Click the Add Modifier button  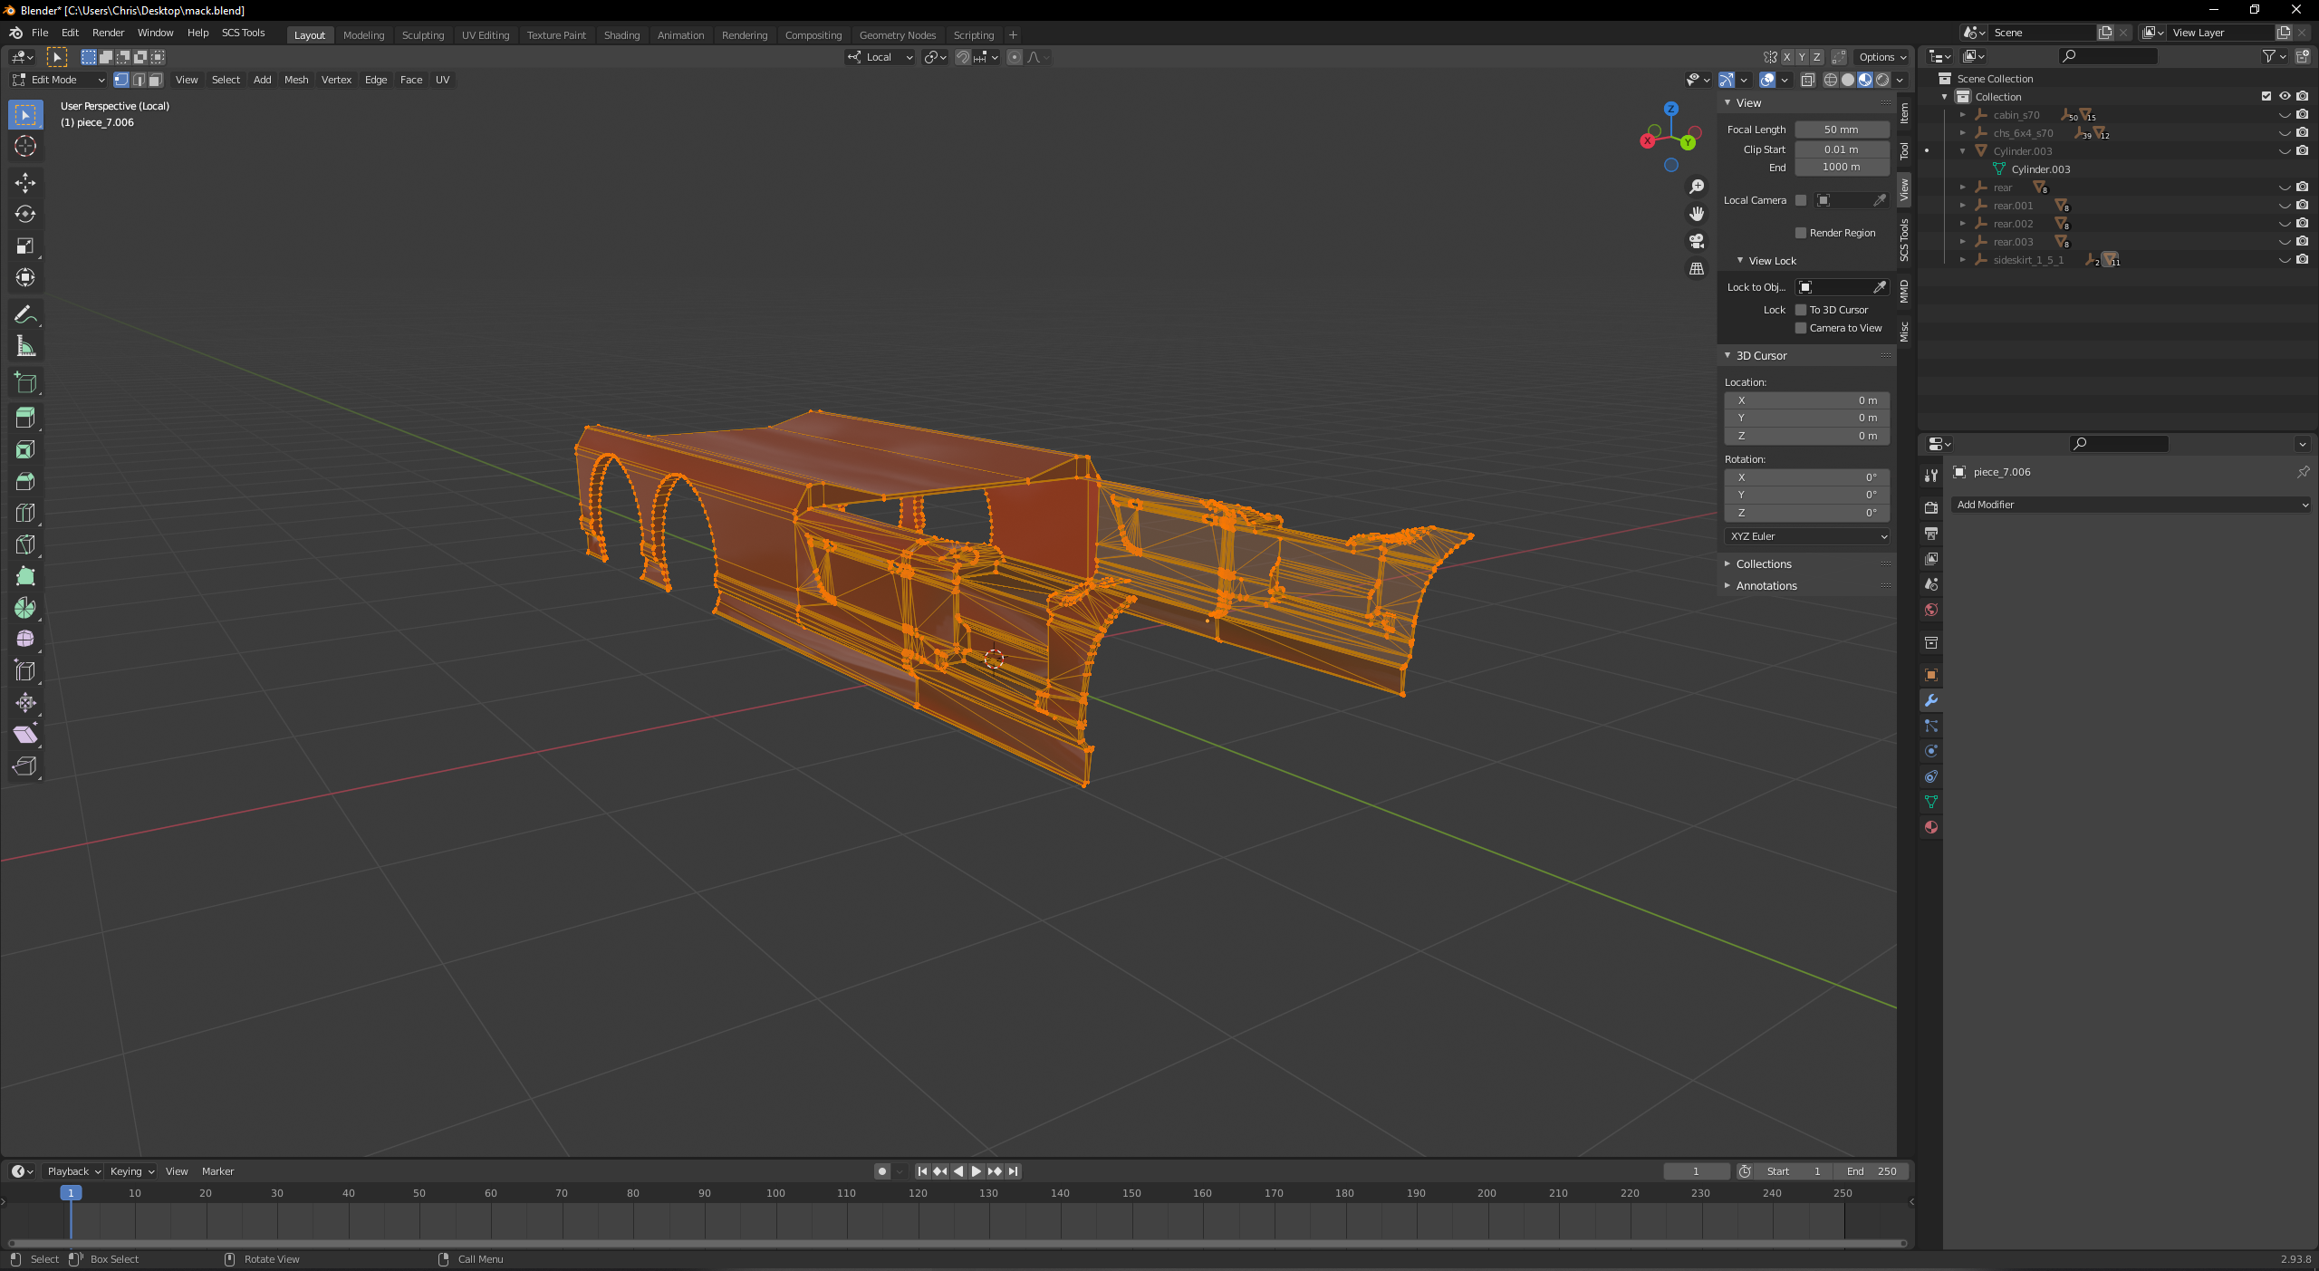[x=2131, y=505]
